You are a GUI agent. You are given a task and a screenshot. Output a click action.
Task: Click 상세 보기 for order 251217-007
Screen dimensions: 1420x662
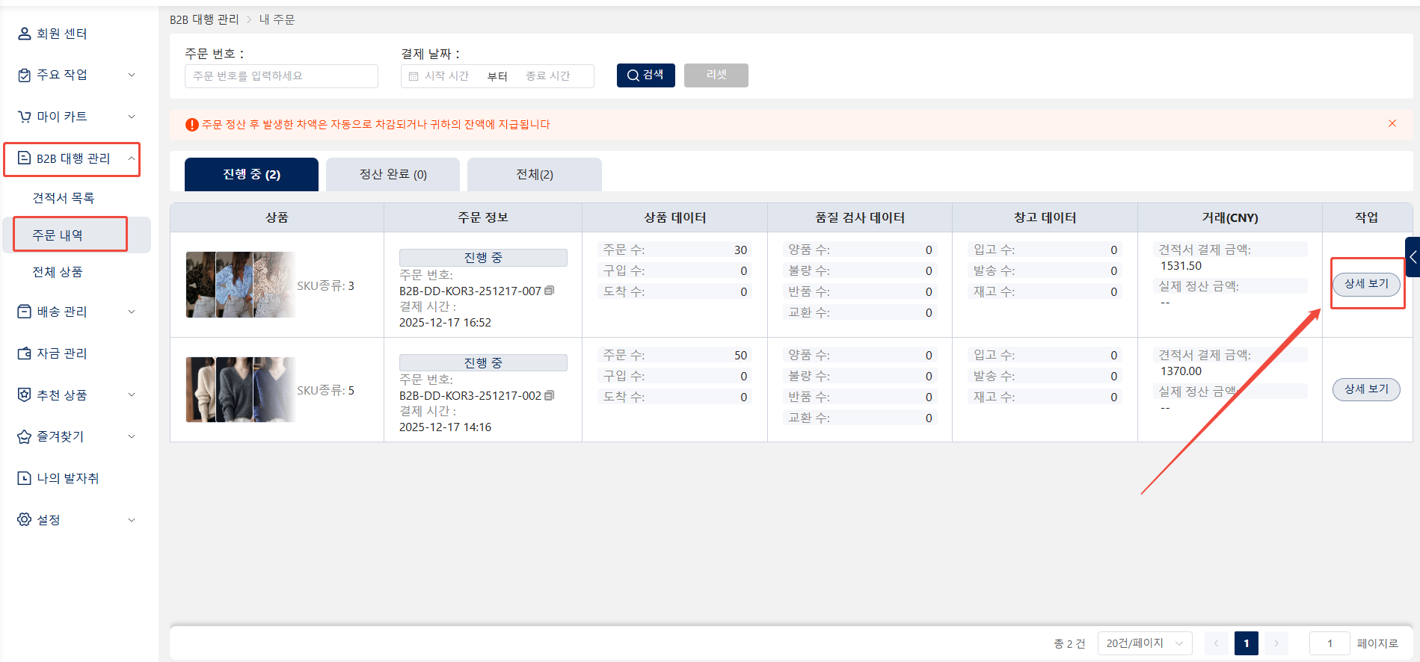pyautogui.click(x=1367, y=284)
